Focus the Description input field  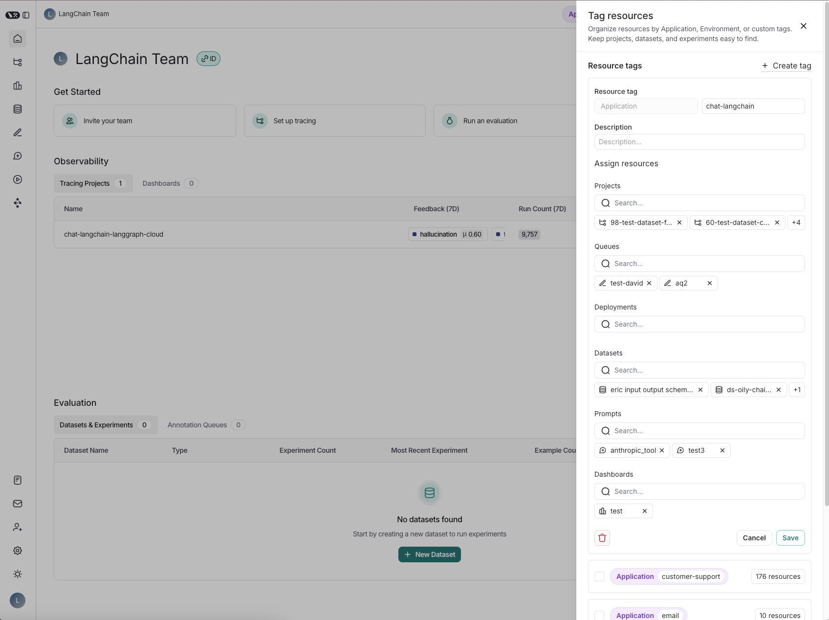(x=699, y=142)
